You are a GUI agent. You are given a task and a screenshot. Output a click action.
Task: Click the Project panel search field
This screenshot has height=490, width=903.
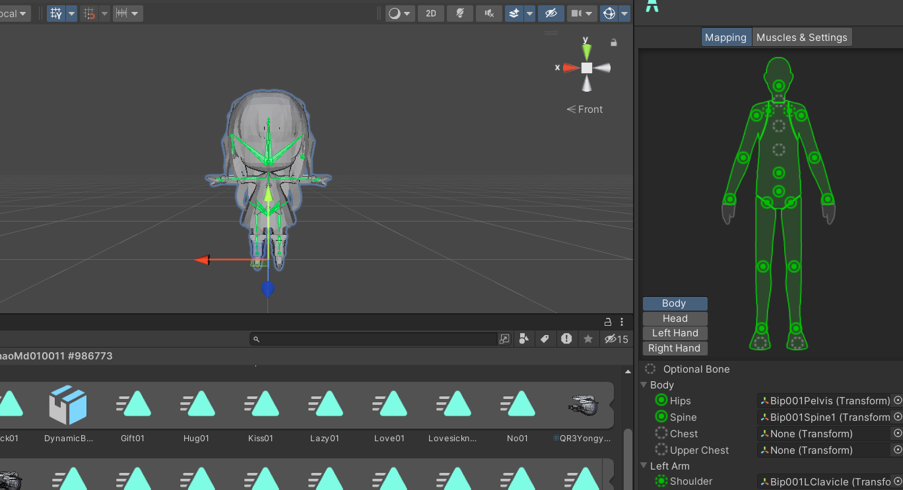pos(376,339)
